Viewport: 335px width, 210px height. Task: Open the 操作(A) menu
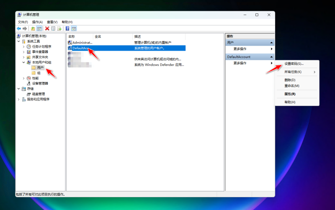[x=37, y=22]
